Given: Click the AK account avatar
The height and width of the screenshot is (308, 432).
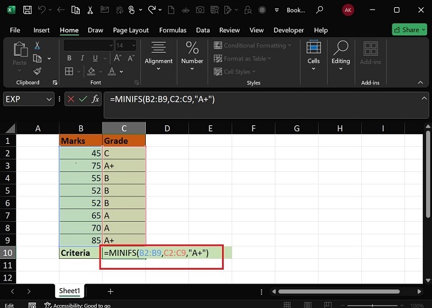Looking at the screenshot, I should point(348,10).
